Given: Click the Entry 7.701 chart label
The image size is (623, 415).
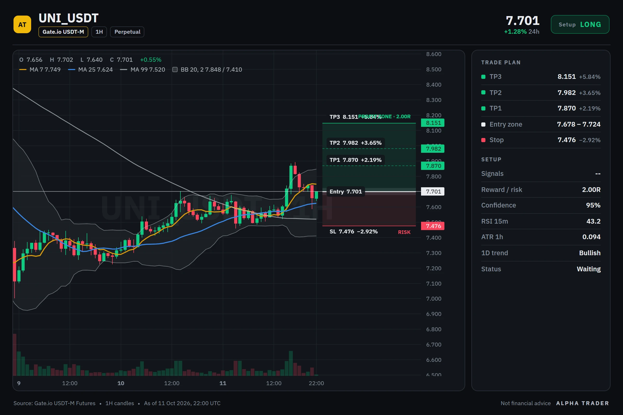Looking at the screenshot, I should click(x=346, y=192).
